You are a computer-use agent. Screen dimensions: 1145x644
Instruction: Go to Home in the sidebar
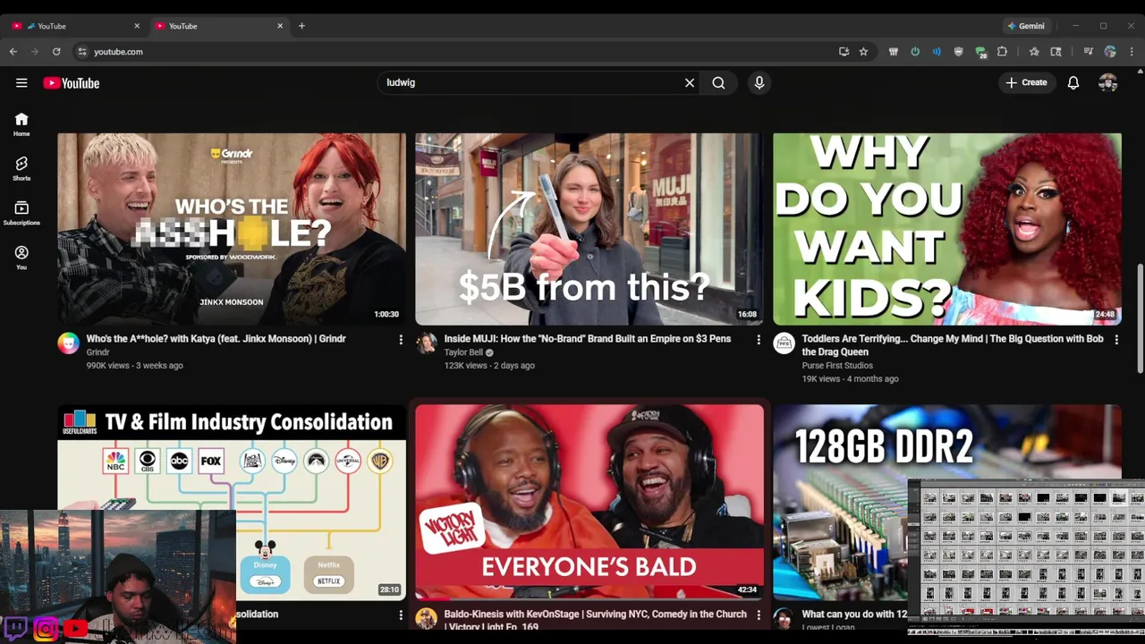click(x=21, y=124)
